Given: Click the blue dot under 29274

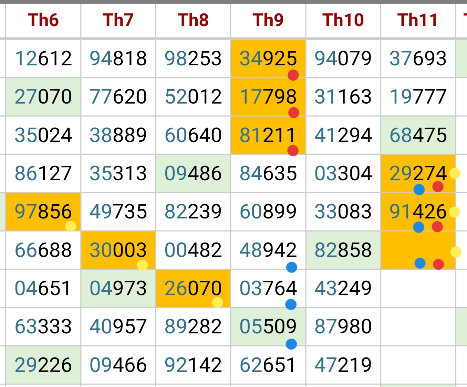Looking at the screenshot, I should click(x=419, y=189).
